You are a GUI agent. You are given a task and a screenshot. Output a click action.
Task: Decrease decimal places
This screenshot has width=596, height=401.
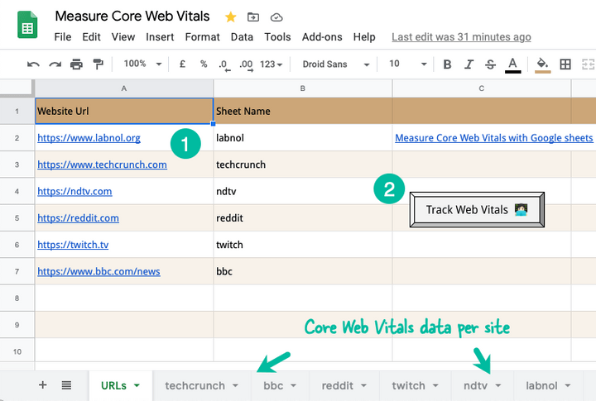[224, 65]
